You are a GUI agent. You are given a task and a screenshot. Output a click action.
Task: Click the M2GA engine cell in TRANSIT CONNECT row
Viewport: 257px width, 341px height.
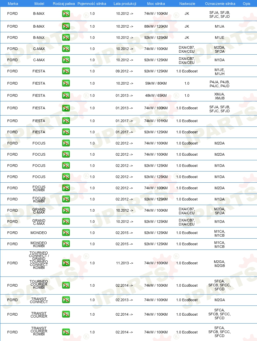(x=220, y=300)
